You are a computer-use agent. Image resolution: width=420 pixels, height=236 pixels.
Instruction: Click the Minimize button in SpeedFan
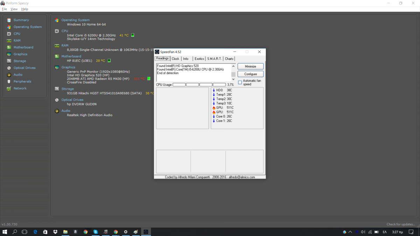(251, 66)
